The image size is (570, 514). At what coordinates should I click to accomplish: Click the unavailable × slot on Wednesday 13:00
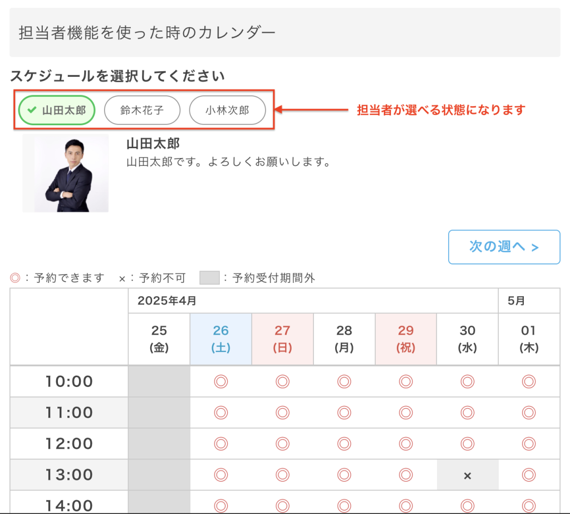coord(468,475)
